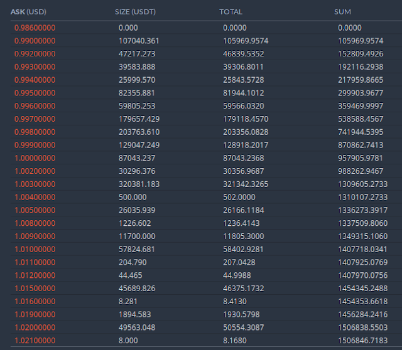Click size value 8.000
Image resolution: width=402 pixels, height=350 pixels.
128,340
